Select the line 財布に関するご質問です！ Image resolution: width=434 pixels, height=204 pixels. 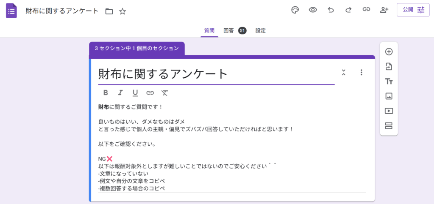[x=131, y=107]
